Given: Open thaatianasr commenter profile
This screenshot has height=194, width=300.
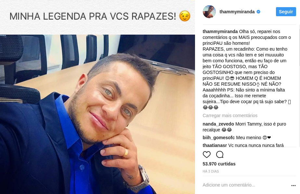Looking at the screenshot, I should click(215, 145).
